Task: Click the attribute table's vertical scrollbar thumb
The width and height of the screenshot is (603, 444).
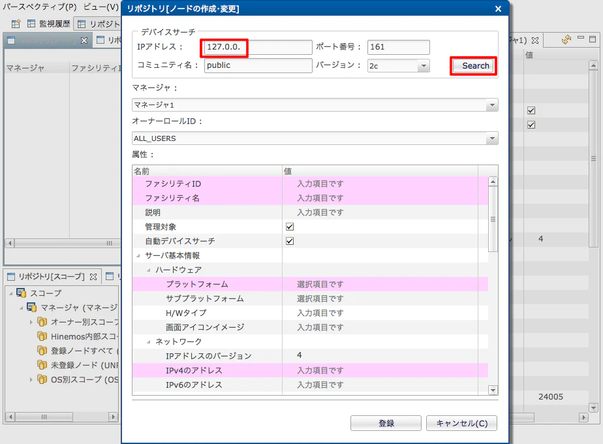Action: tap(493, 219)
